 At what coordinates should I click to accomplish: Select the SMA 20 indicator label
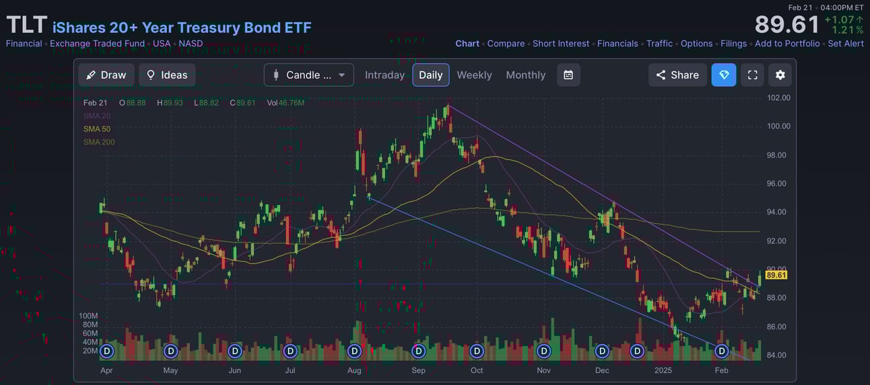tap(97, 116)
